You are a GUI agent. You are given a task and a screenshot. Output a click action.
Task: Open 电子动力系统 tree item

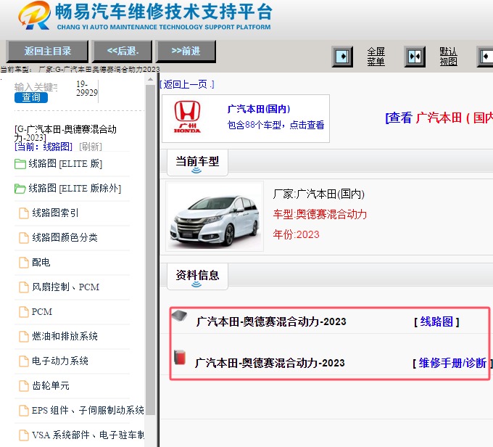[x=59, y=361]
